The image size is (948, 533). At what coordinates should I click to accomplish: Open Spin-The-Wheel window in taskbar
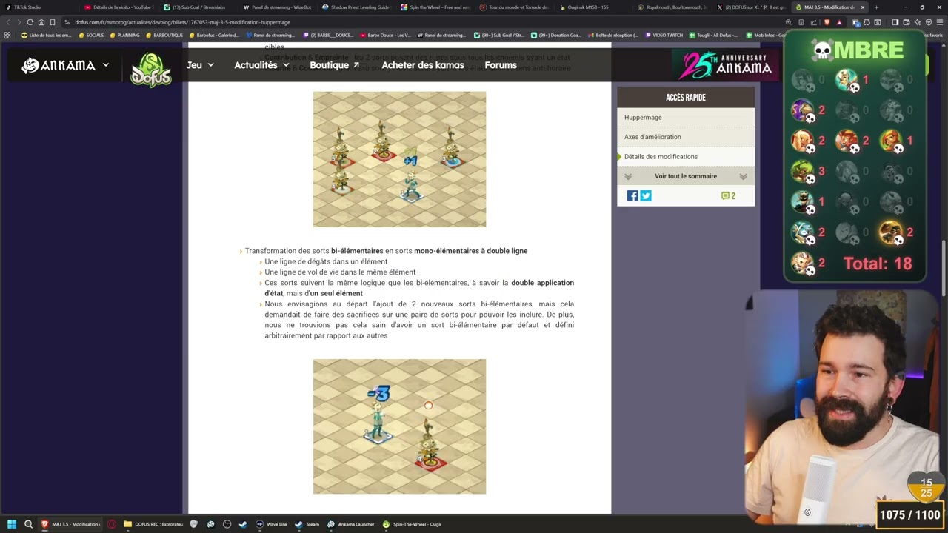click(412, 524)
